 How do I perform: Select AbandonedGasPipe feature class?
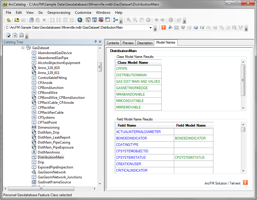(53, 58)
